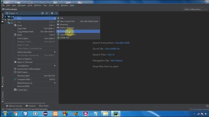Click the Event Log icon in status bar
The image size is (209, 117).
pos(207,106)
